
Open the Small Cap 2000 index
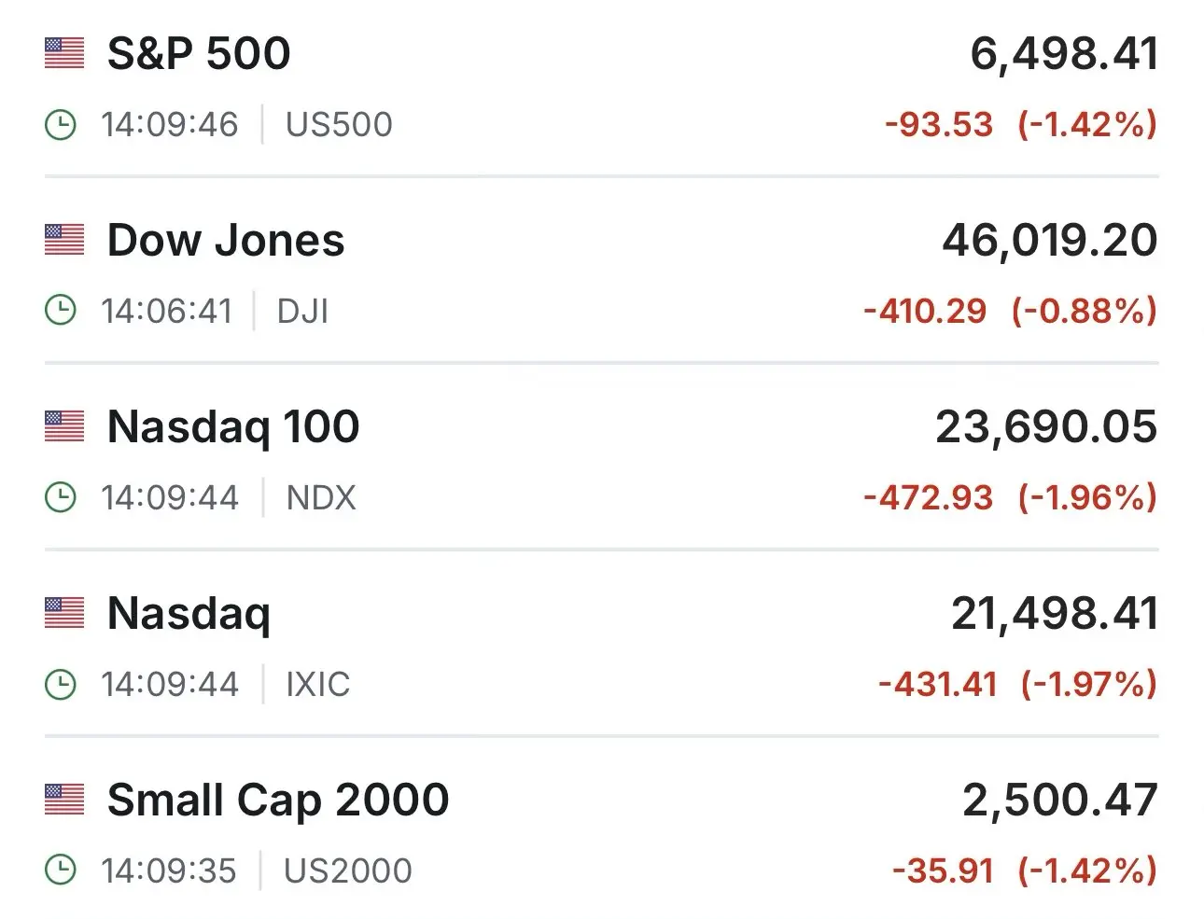point(278,800)
